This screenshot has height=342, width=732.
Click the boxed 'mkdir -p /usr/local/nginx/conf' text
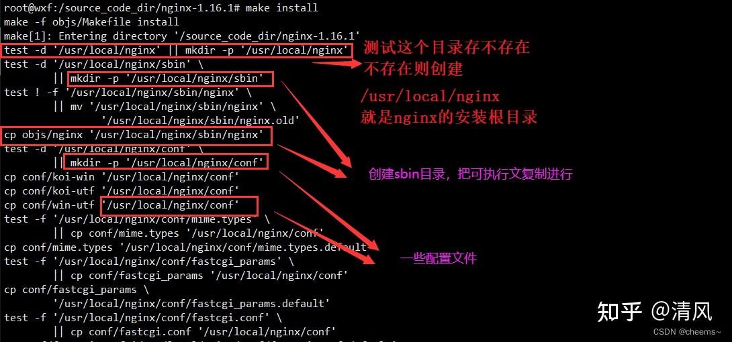click(166, 162)
